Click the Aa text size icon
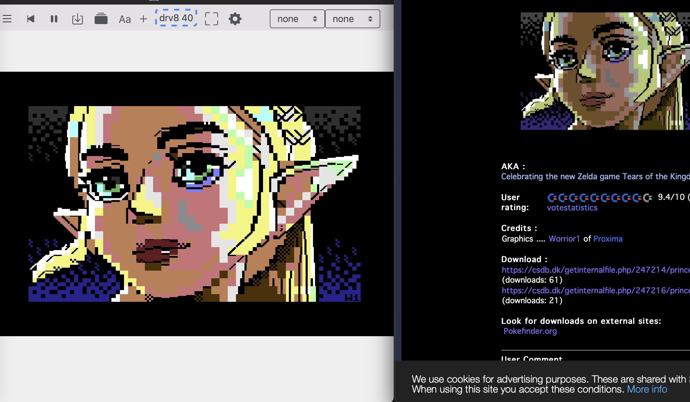The height and width of the screenshot is (402, 690). point(125,19)
